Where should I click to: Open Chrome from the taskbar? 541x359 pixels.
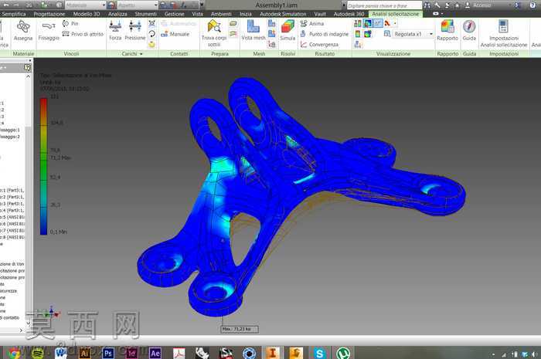point(14,353)
